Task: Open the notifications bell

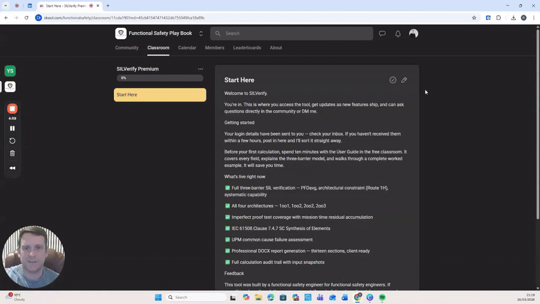Action: (x=398, y=33)
